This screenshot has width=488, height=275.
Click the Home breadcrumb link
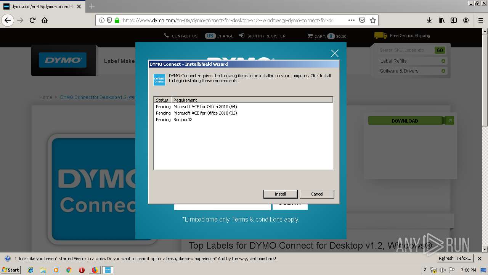point(45,97)
